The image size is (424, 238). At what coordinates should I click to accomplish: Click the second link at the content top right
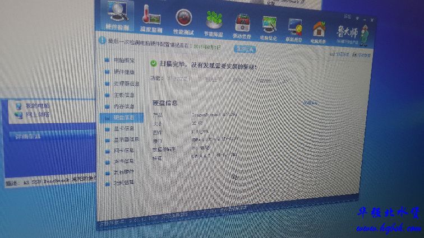(361, 55)
